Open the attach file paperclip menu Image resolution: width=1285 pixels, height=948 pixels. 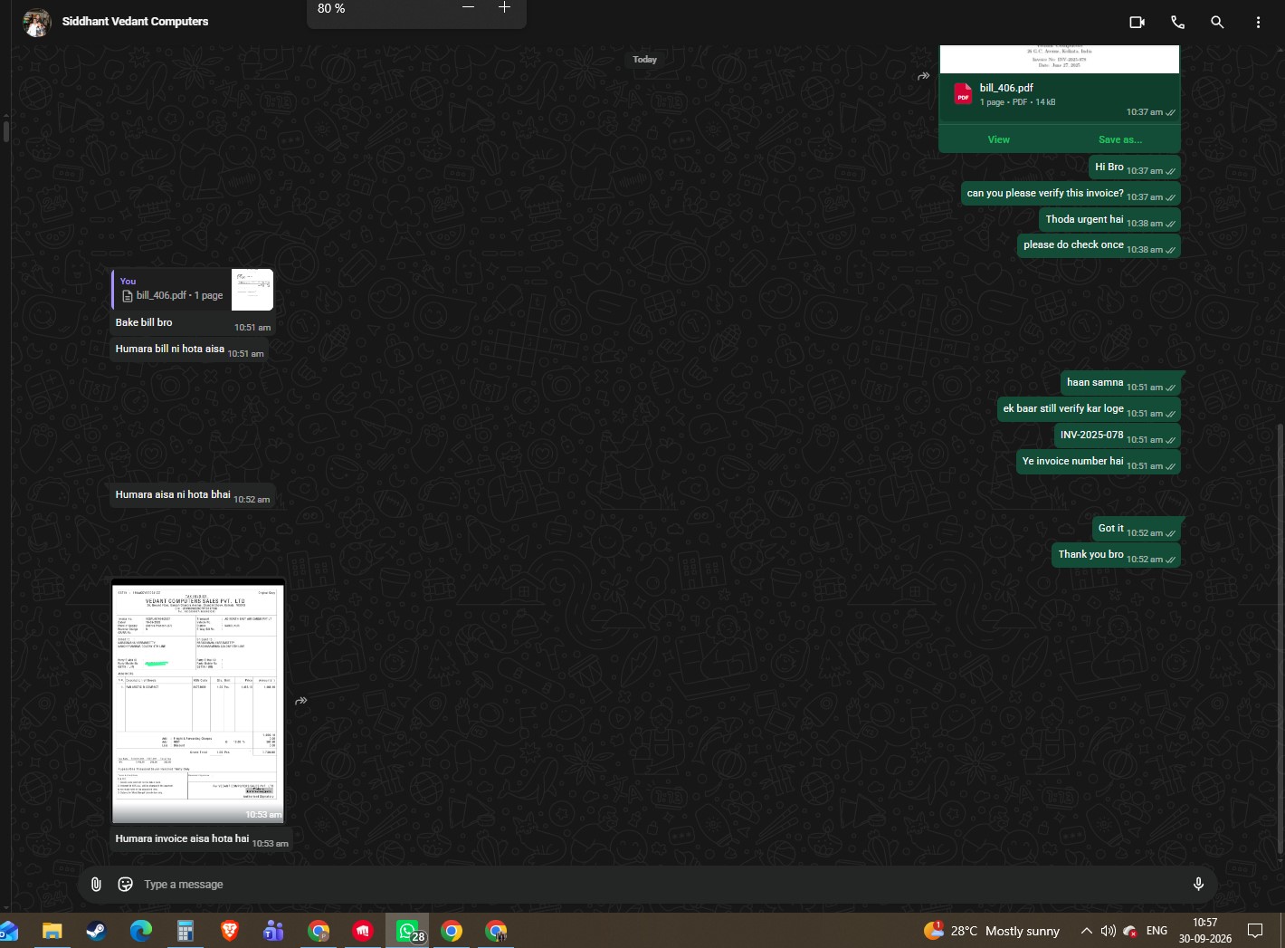[x=96, y=885]
